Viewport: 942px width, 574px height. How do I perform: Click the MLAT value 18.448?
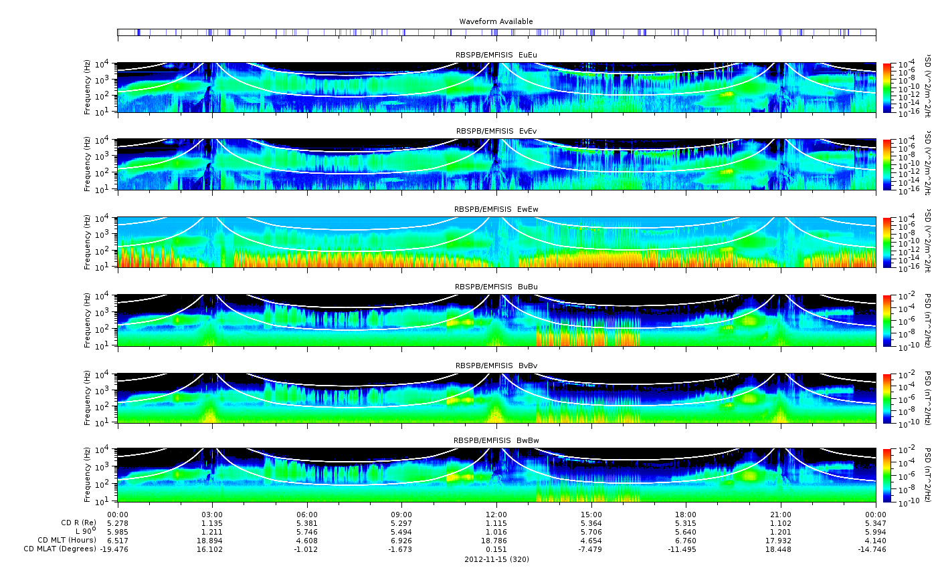781,549
